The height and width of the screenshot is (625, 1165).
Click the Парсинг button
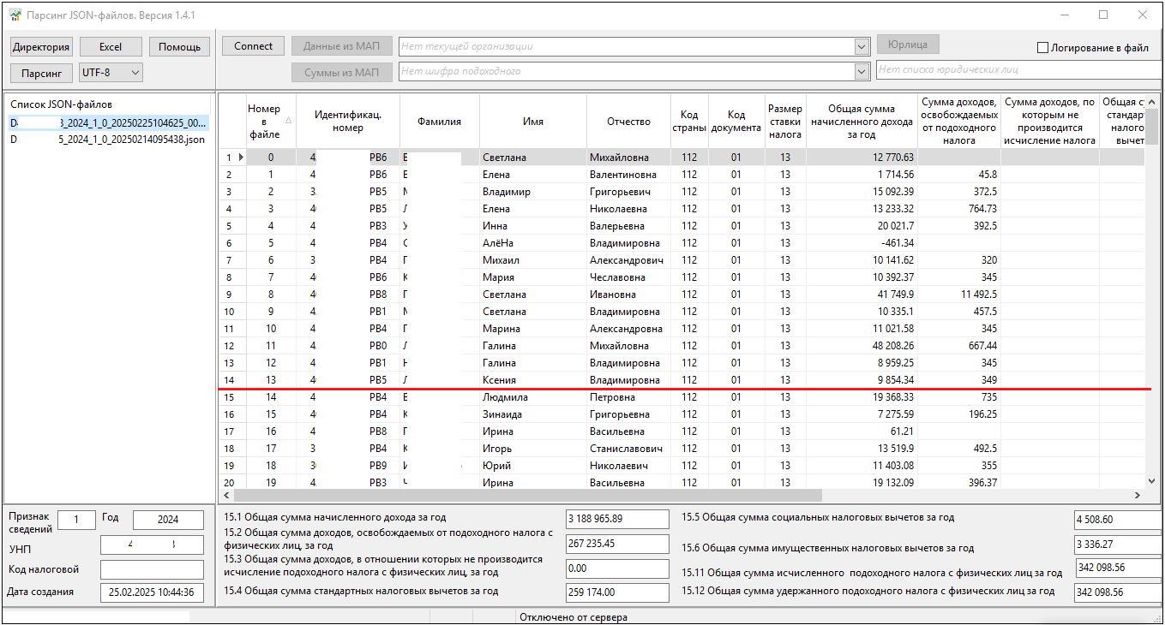tap(41, 74)
